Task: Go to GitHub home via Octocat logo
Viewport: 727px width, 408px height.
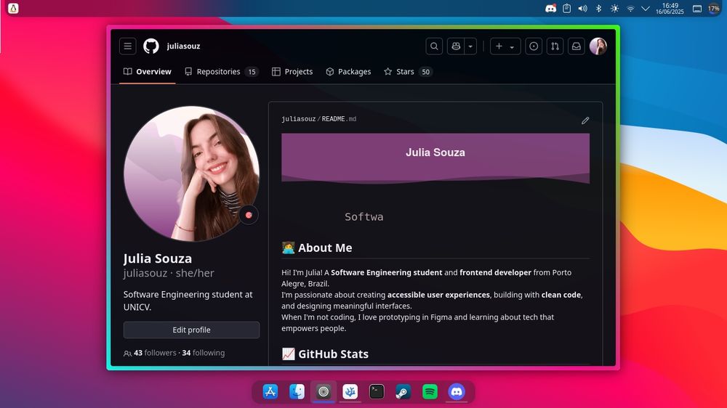Action: point(151,46)
